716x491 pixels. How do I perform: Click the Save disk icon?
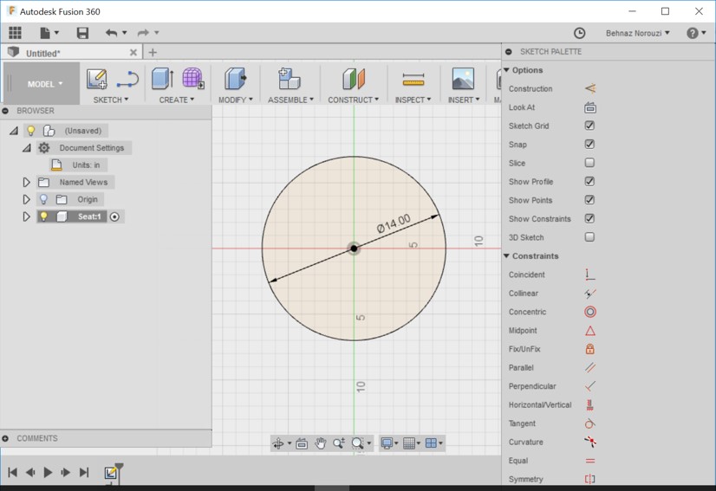(x=82, y=32)
